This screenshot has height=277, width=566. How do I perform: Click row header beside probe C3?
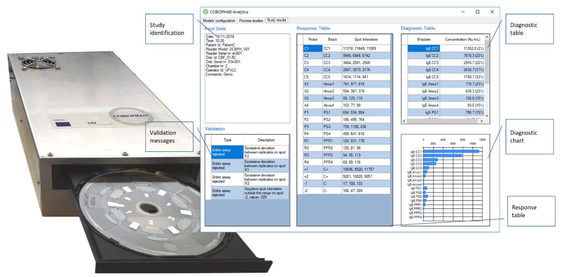tap(301, 62)
